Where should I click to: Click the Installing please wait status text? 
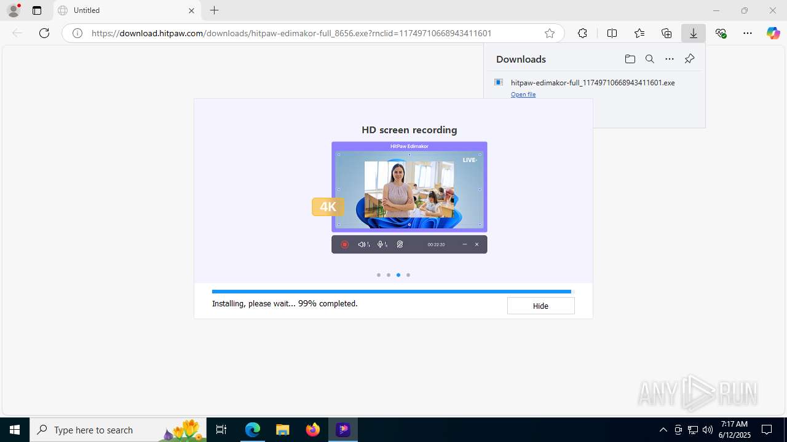click(285, 303)
